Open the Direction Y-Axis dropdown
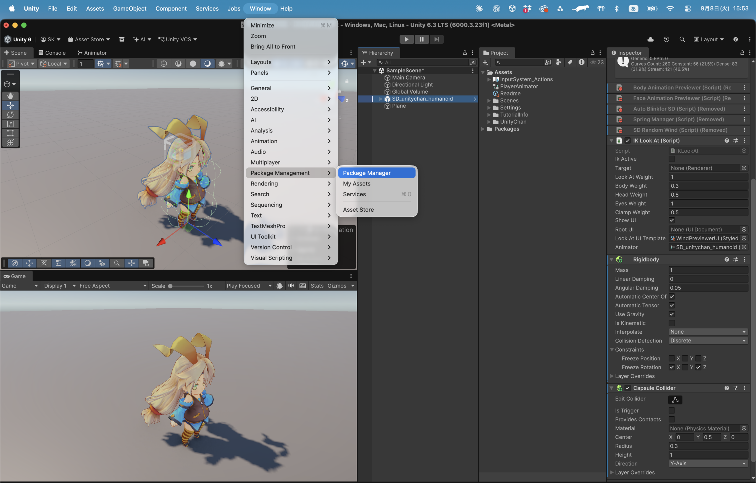756x483 pixels. (x=708, y=464)
